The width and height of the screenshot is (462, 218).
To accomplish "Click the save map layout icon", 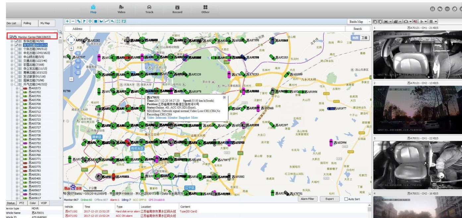I will pos(124,21).
